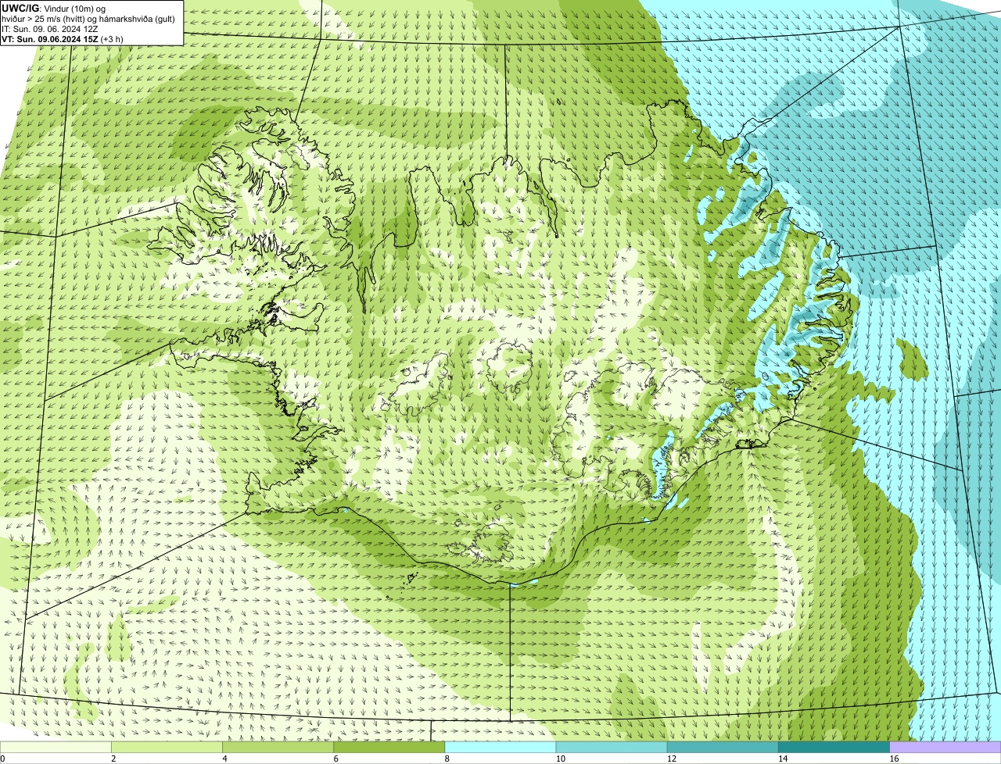Click the "UWC/IG" title text
Viewport: 1001px width, 764px height.
pyautogui.click(x=20, y=8)
